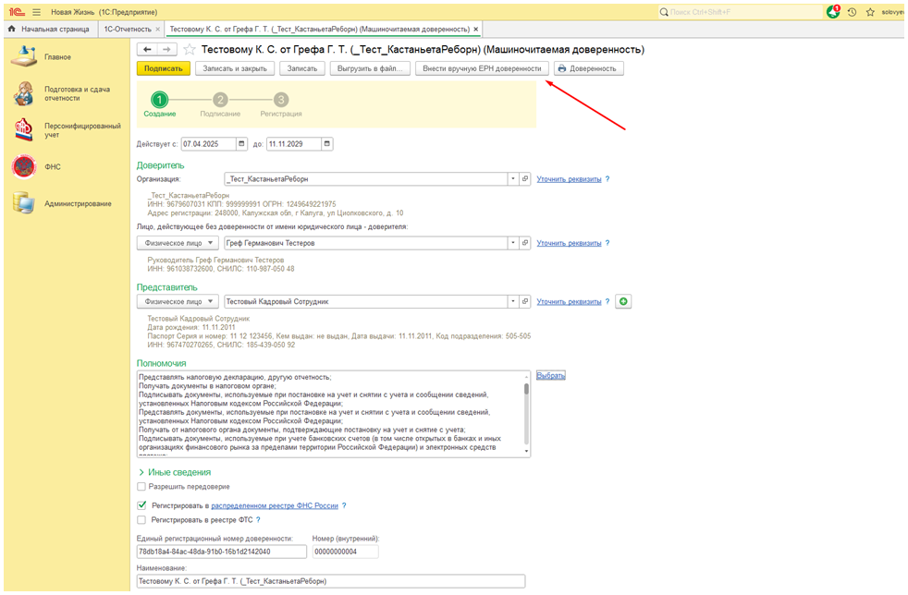Click into the Наименование text field
Viewport: 908px width, 595px height.
(x=329, y=581)
